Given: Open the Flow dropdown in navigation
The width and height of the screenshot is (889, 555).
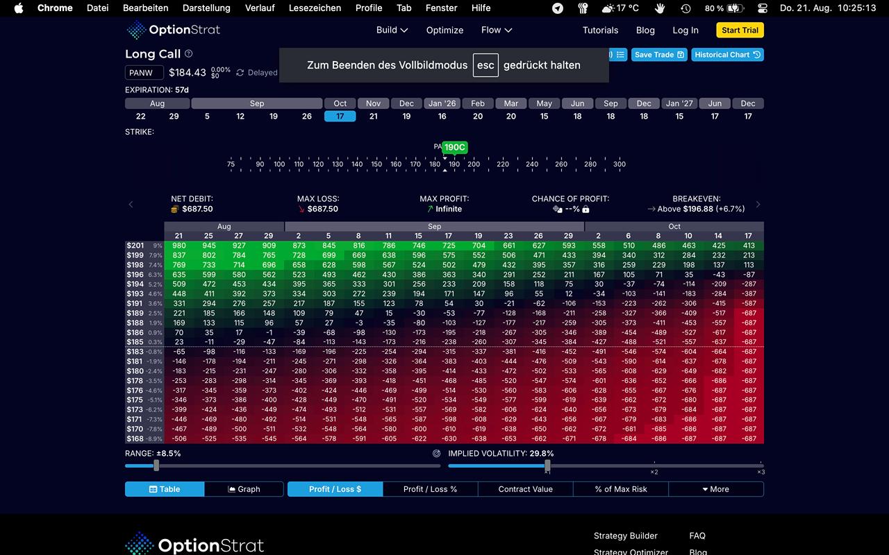Looking at the screenshot, I should (x=496, y=30).
